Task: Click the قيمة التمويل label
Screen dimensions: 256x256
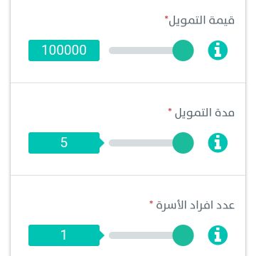Action: click(201, 21)
